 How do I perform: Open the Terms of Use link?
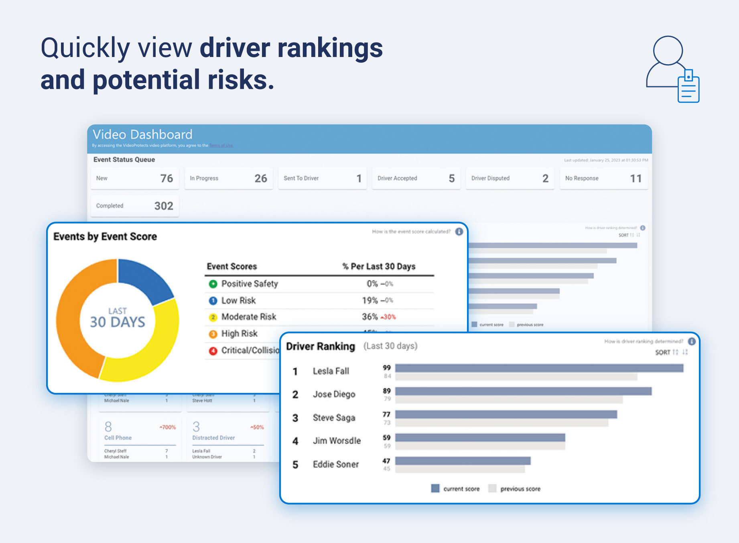(221, 146)
